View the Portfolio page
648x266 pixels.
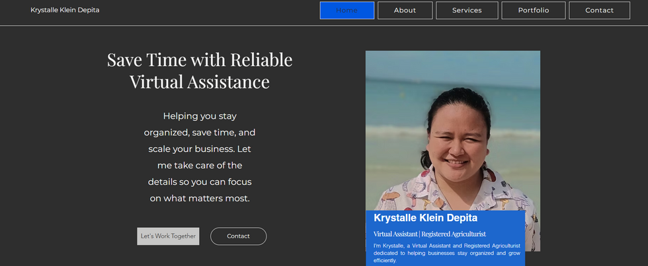[534, 11]
